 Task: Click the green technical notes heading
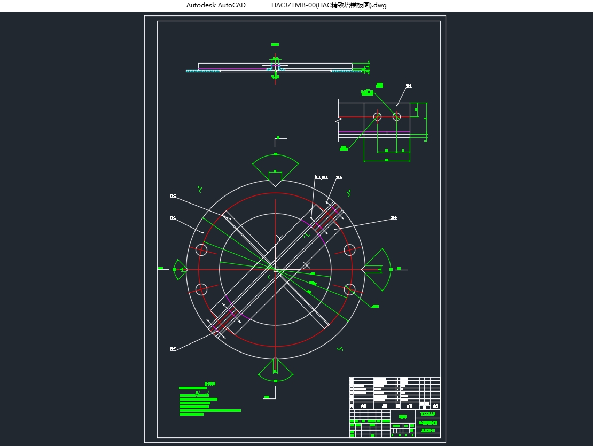(x=209, y=384)
